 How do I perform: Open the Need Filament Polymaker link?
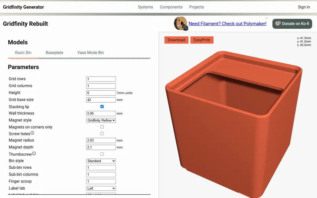228,24
